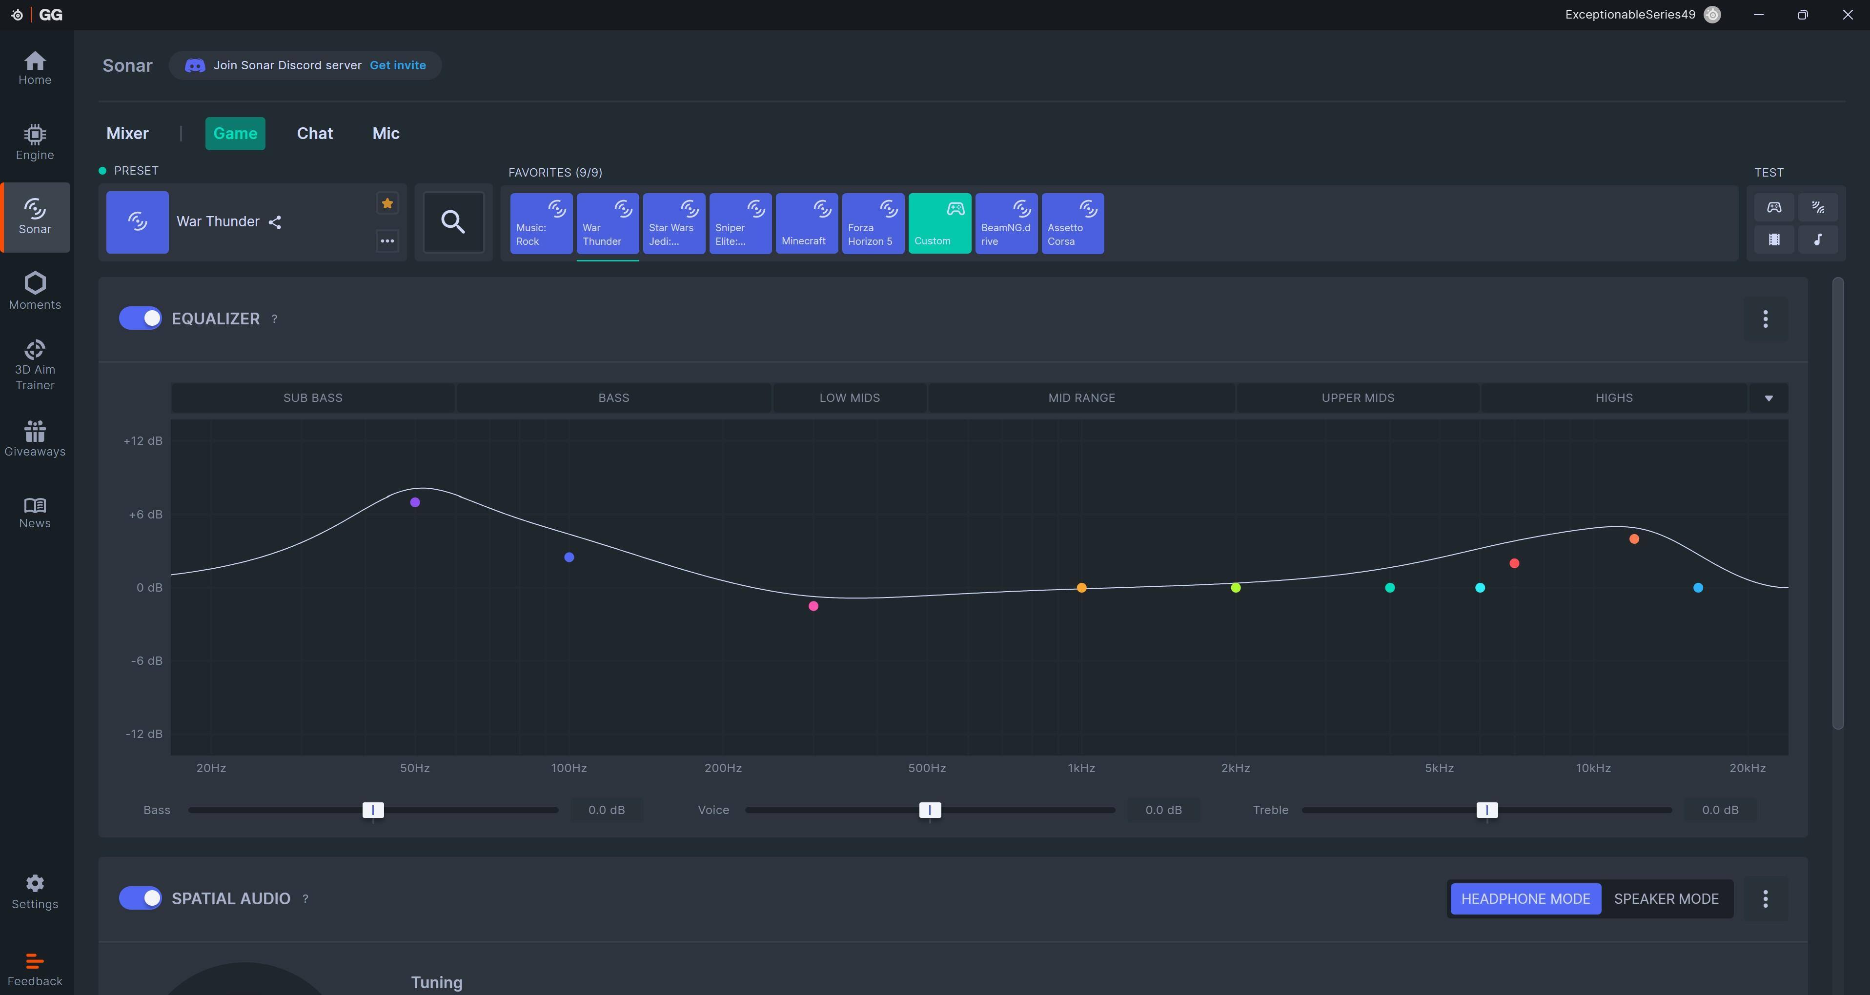Click the Bass 0.0 dB value field
The image size is (1870, 995).
(x=606, y=810)
